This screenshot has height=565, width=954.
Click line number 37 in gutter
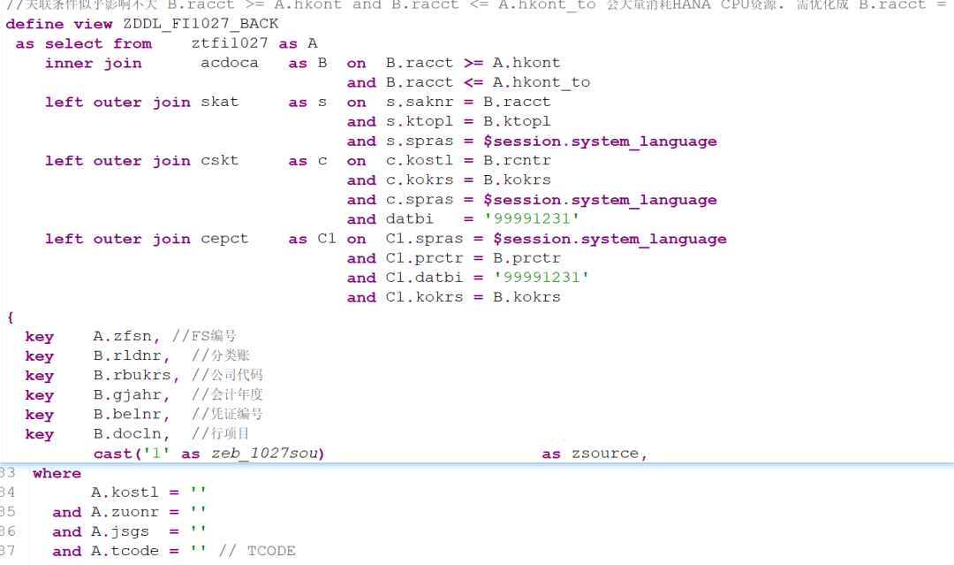pyautogui.click(x=7, y=550)
